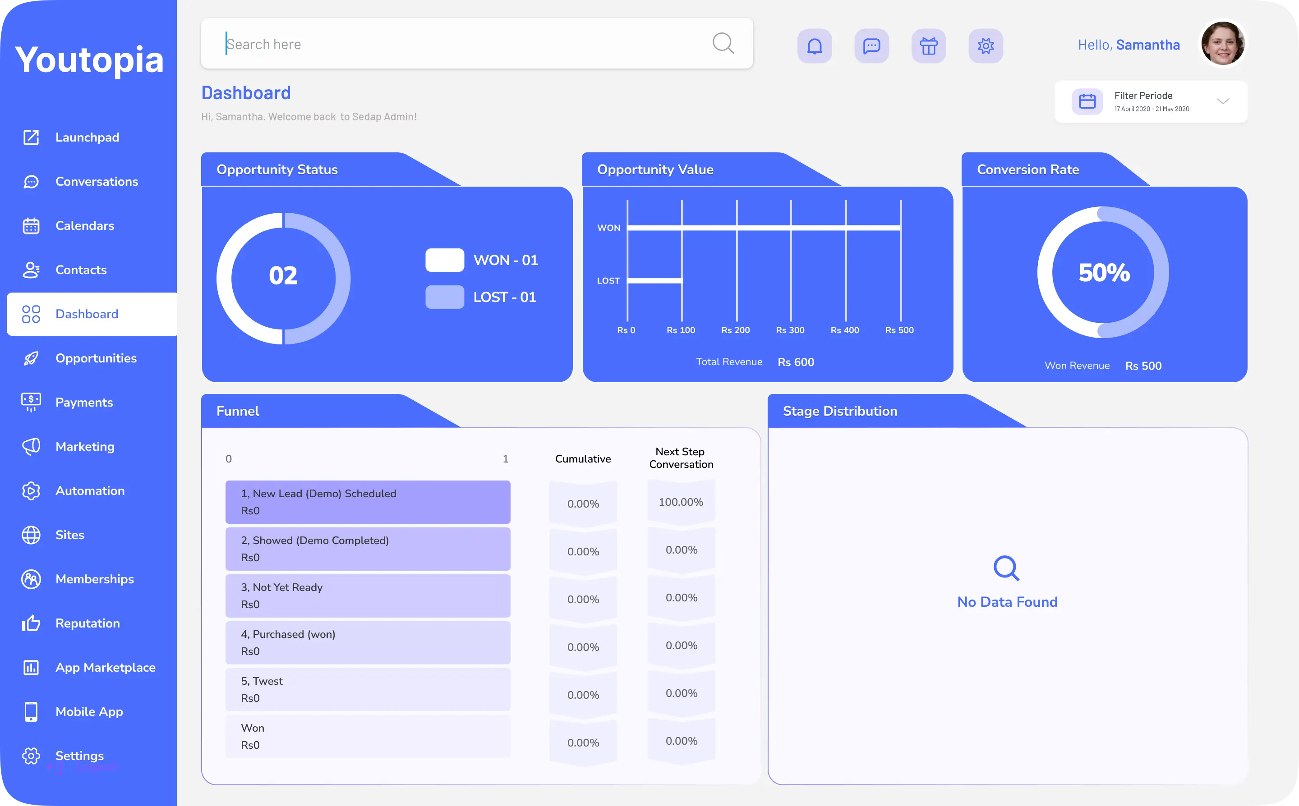The width and height of the screenshot is (1299, 806).
Task: Click the search magnifier icon
Action: pyautogui.click(x=723, y=43)
